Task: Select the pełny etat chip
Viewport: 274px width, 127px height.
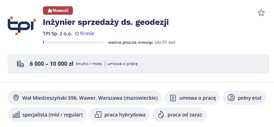Action: click(244, 98)
